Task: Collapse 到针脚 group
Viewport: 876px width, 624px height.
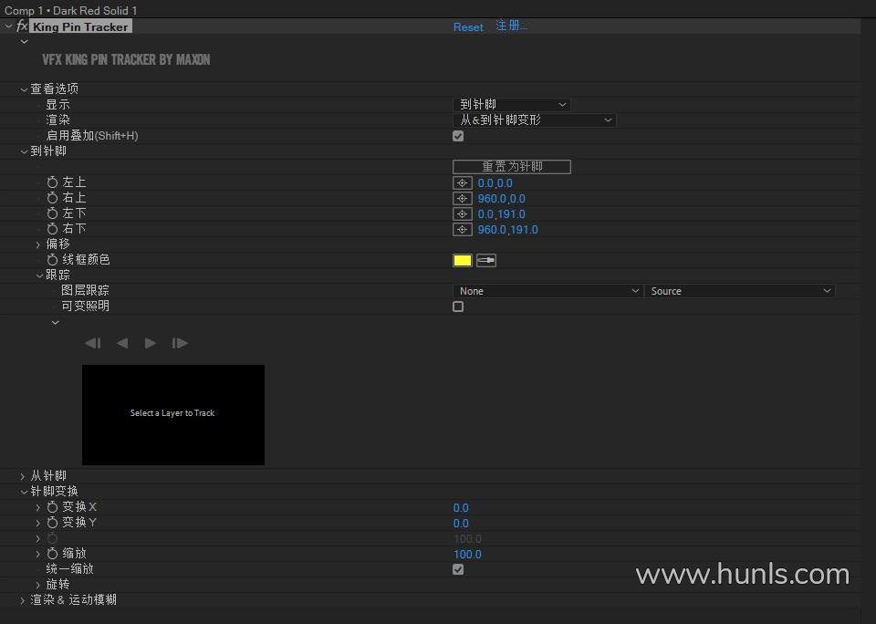Action: pyautogui.click(x=24, y=151)
